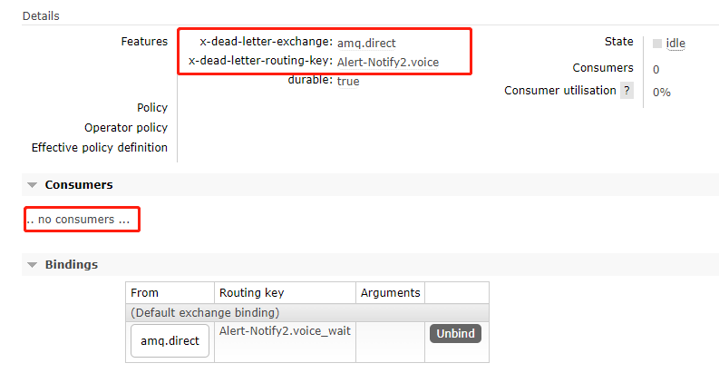Click the From column header
This screenshot has height=373, width=719.
pos(145,293)
